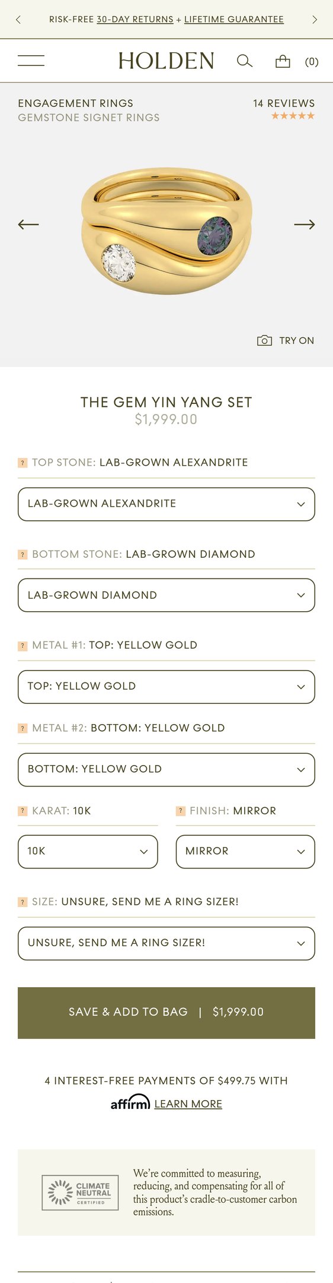The image size is (333, 1283).
Task: Show the previous ring image
Action: coord(28,225)
